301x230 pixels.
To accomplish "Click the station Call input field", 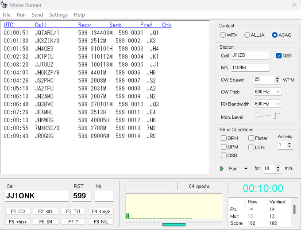I will coord(251,55).
